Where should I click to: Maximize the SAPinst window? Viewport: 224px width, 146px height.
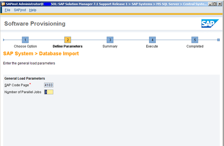pos(215,4)
